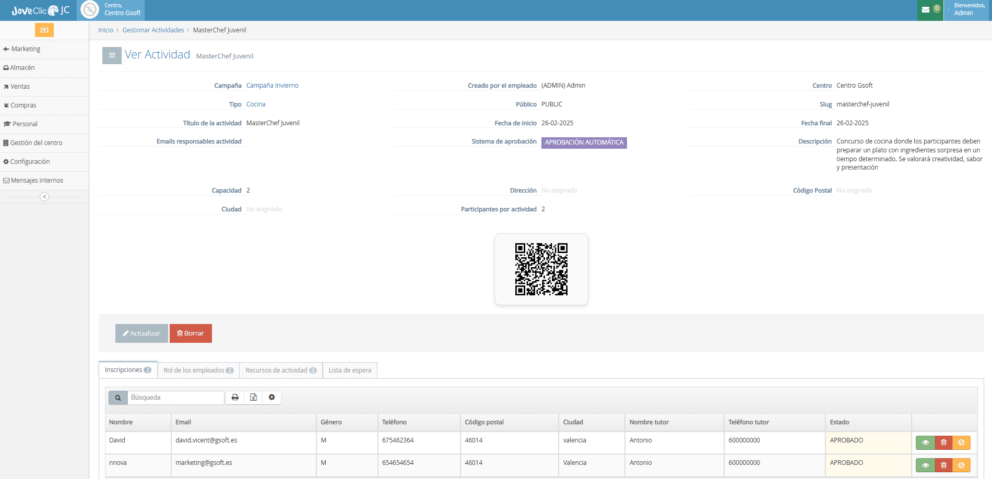992x479 pixels.
Task: Go to Inicio in the breadcrumb
Action: tap(105, 30)
